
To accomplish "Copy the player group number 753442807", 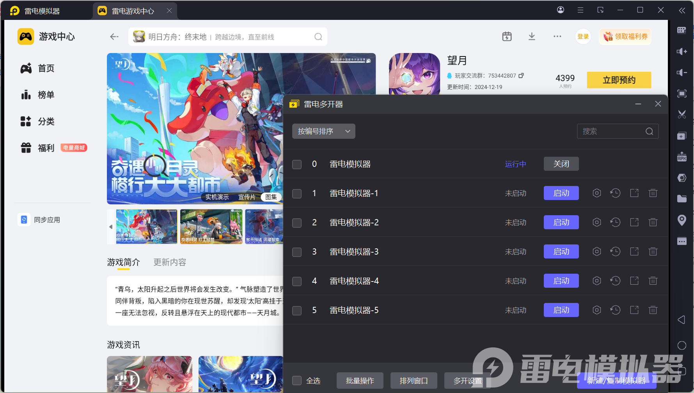I will [x=521, y=76].
